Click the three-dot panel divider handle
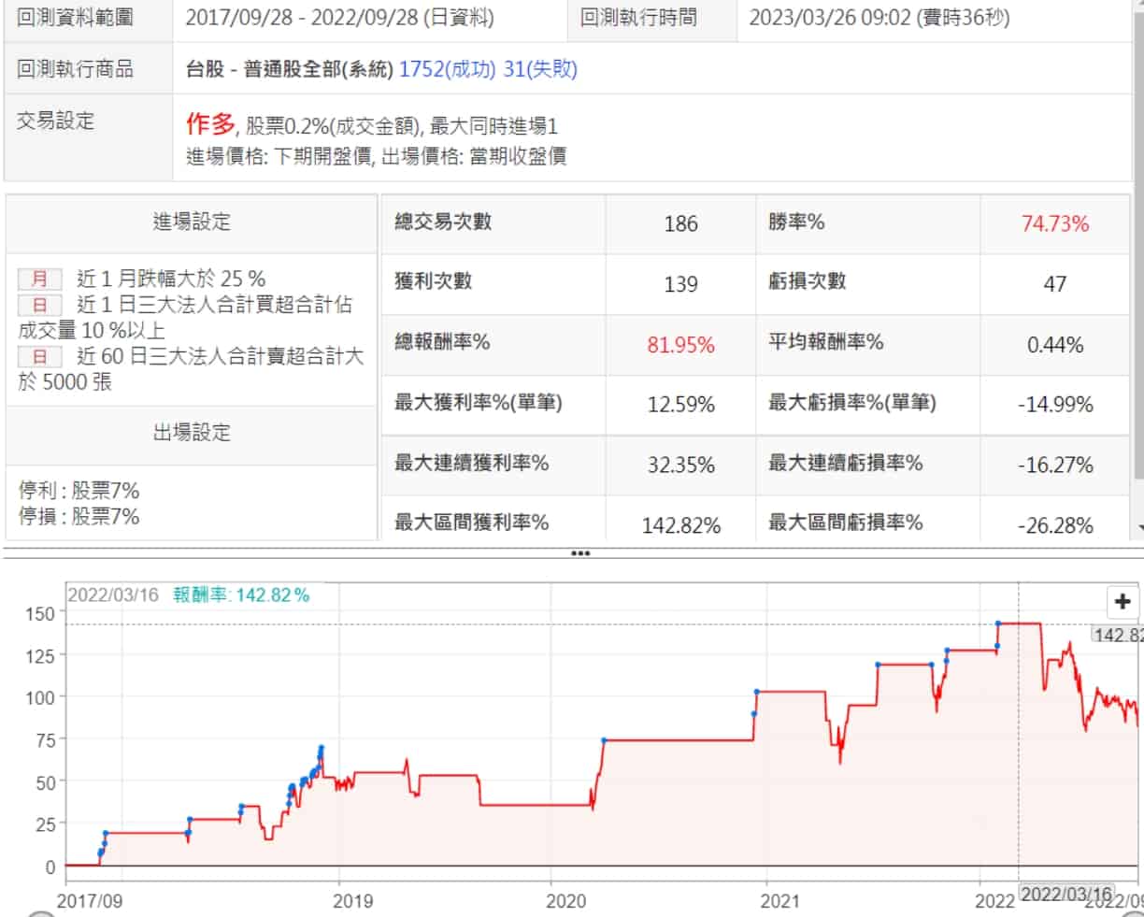Viewport: 1144px width, 917px height. [580, 553]
